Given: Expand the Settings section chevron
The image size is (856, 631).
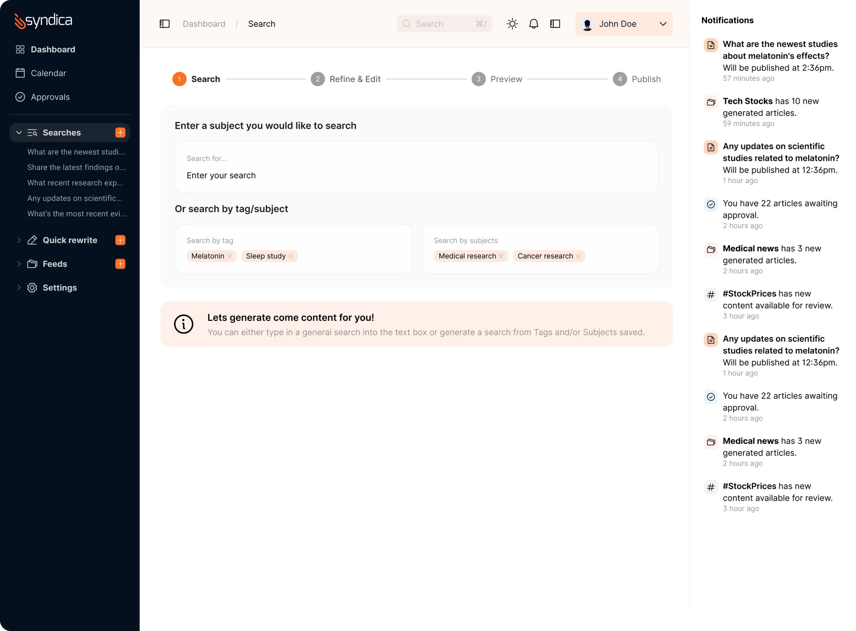Looking at the screenshot, I should click(19, 288).
